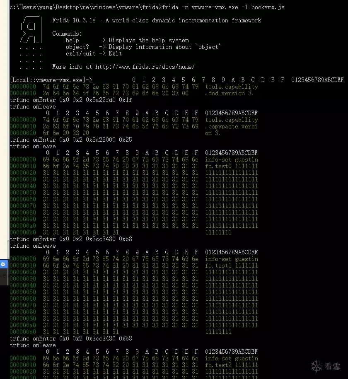Viewport: 348px width, 379px height.
Task: Open the http://www.frida.re/docs/home/ URL
Action: (145, 67)
